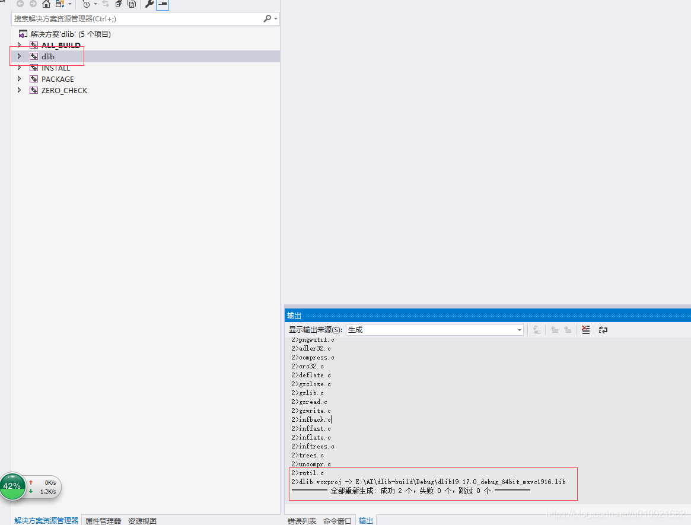Click the '2>crc32.c' output line
The image size is (691, 525).
pyautogui.click(x=308, y=366)
